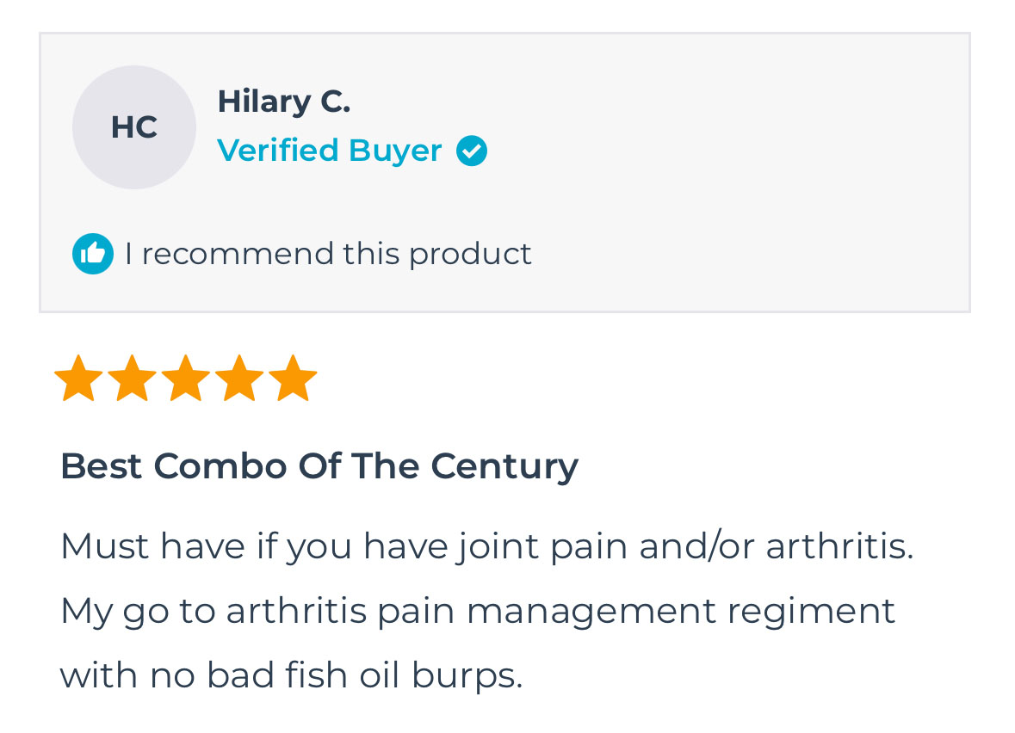The height and width of the screenshot is (733, 1015).
Task: Click the 'I recommend this product' text
Action: coord(327,254)
